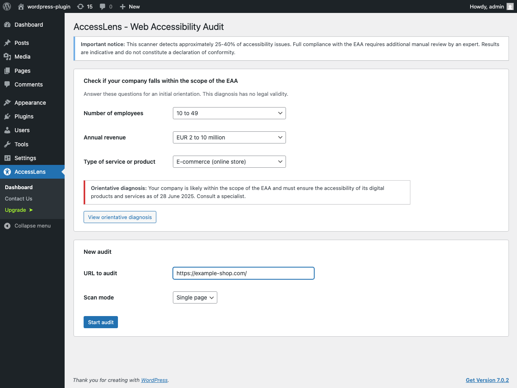Open the Number of employees dropdown
This screenshot has height=388, width=517.
229,113
